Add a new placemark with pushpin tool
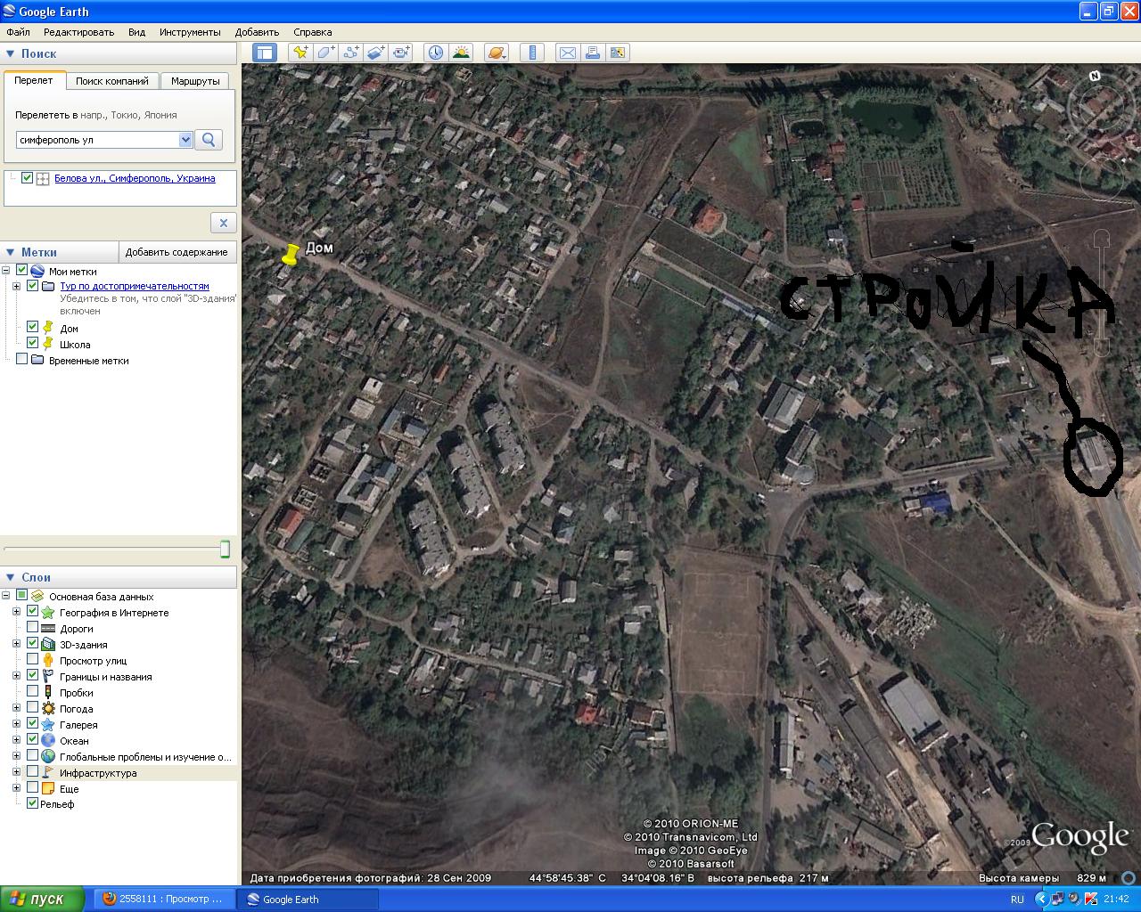Viewport: 1141px width, 912px height. pyautogui.click(x=300, y=53)
